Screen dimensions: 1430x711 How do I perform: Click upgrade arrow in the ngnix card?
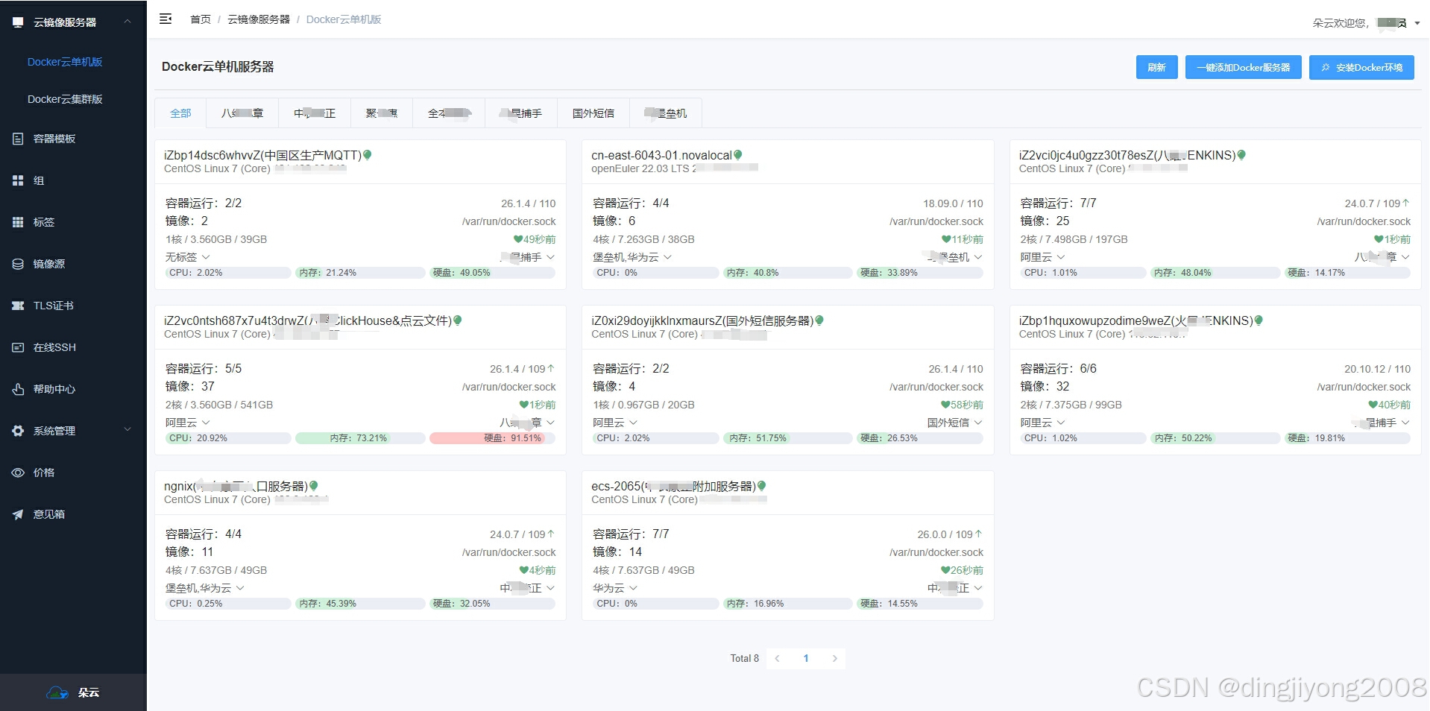pos(551,534)
